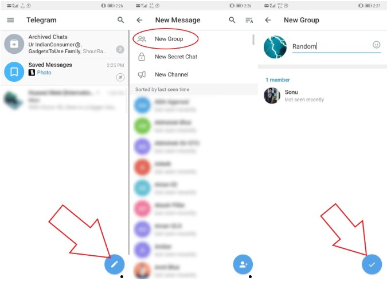Go back from New Message screen
Screen dimensions: 387x293
tap(139, 20)
